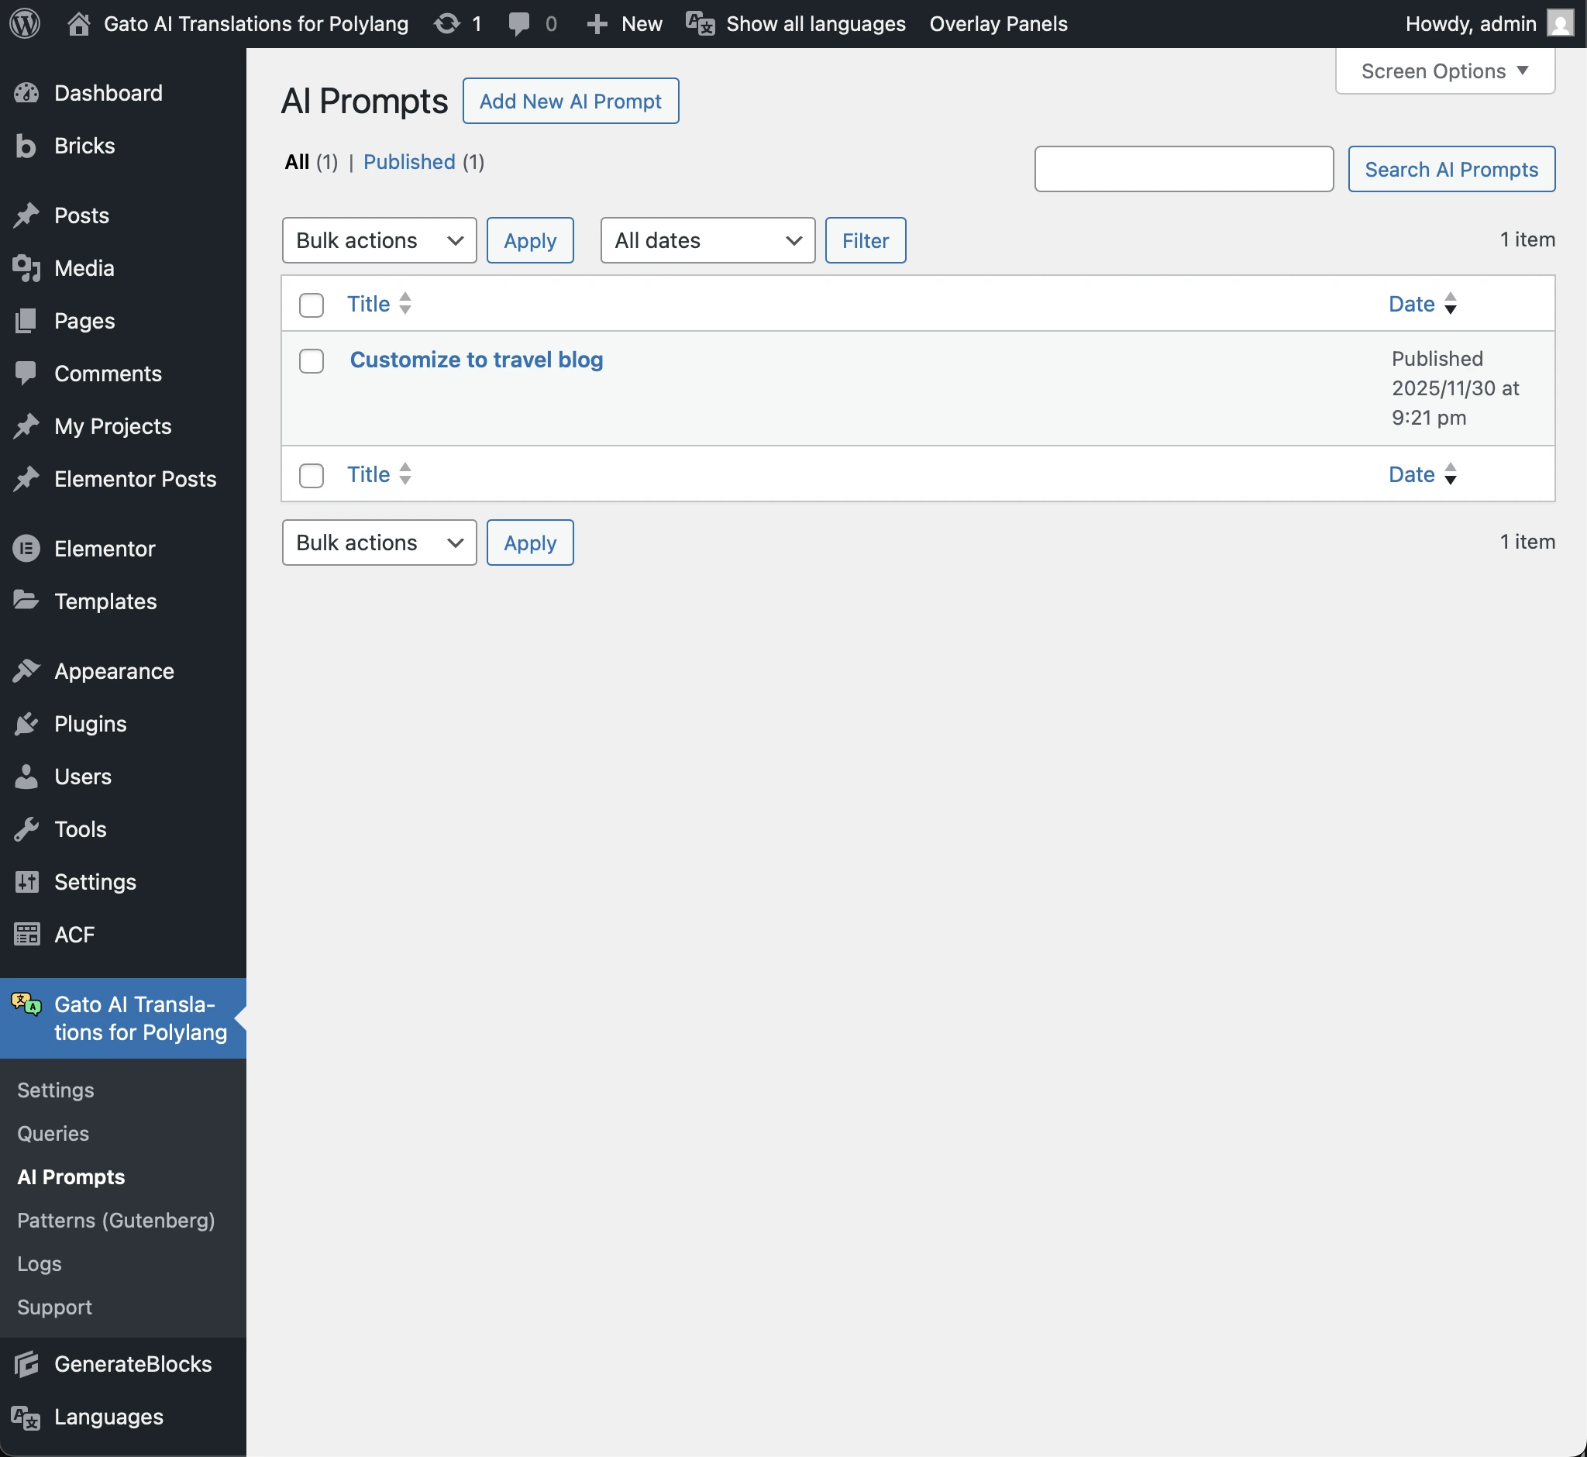Click the Bricks sidebar icon
1587x1457 pixels.
(26, 146)
